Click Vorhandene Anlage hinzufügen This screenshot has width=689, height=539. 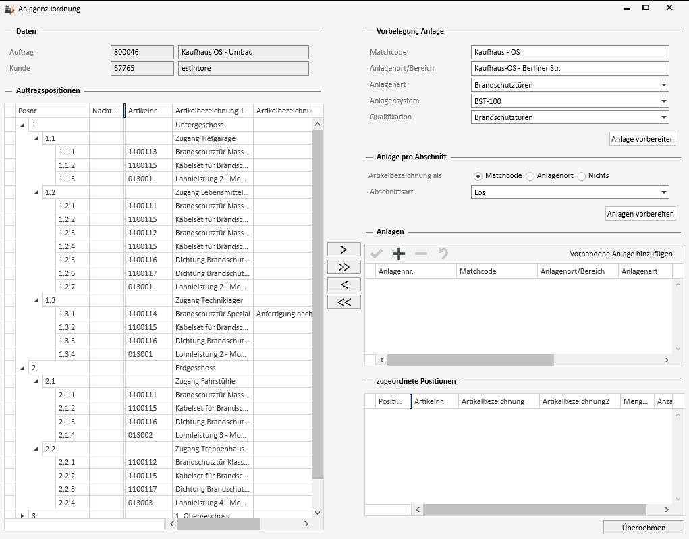(x=621, y=254)
